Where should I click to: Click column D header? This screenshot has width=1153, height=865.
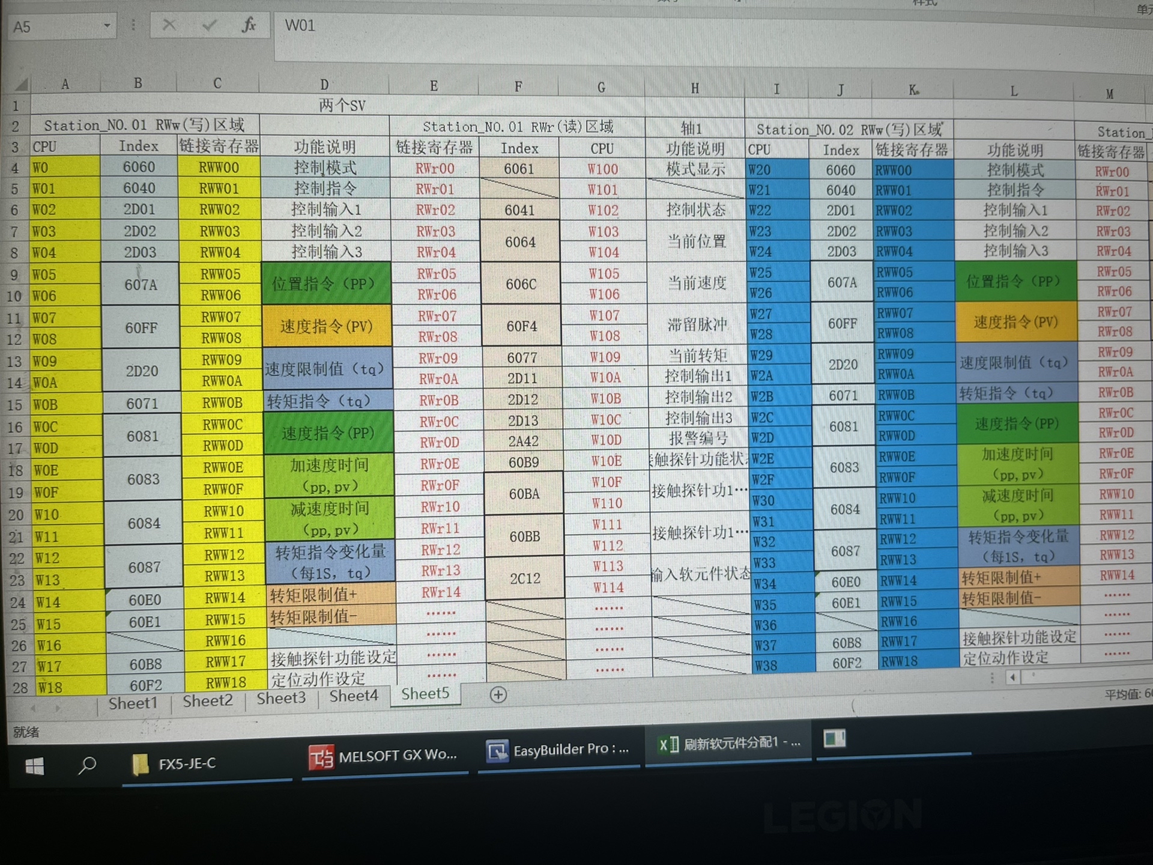coord(324,84)
